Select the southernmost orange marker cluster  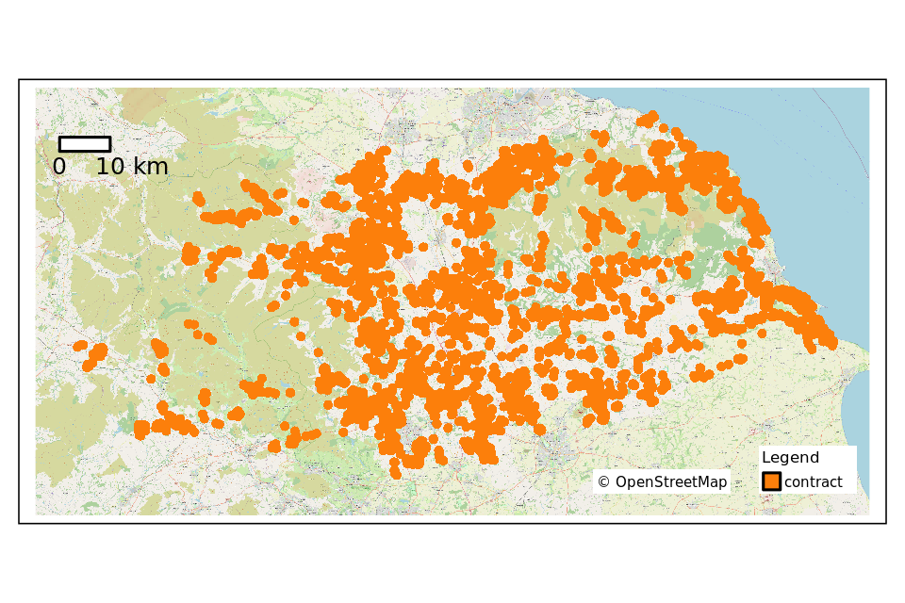pyautogui.click(x=396, y=471)
